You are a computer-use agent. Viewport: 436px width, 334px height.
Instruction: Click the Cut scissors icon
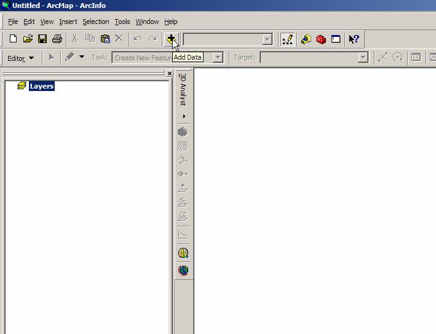[x=74, y=39]
